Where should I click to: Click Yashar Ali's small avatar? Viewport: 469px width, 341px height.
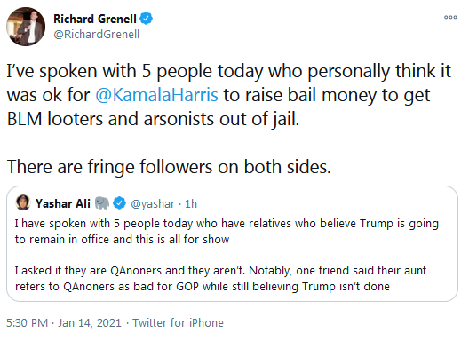pyautogui.click(x=23, y=202)
